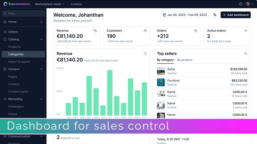This screenshot has height=144, width=257.
Task: Click the Revenue card coins icon
Action: tap(95, 30)
